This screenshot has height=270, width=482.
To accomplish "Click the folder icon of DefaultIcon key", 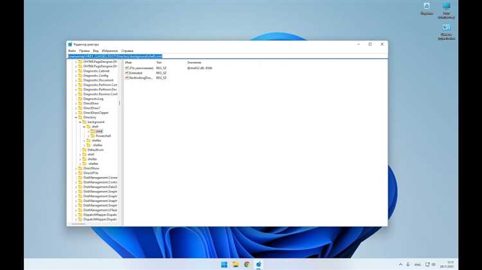I will click(84, 149).
